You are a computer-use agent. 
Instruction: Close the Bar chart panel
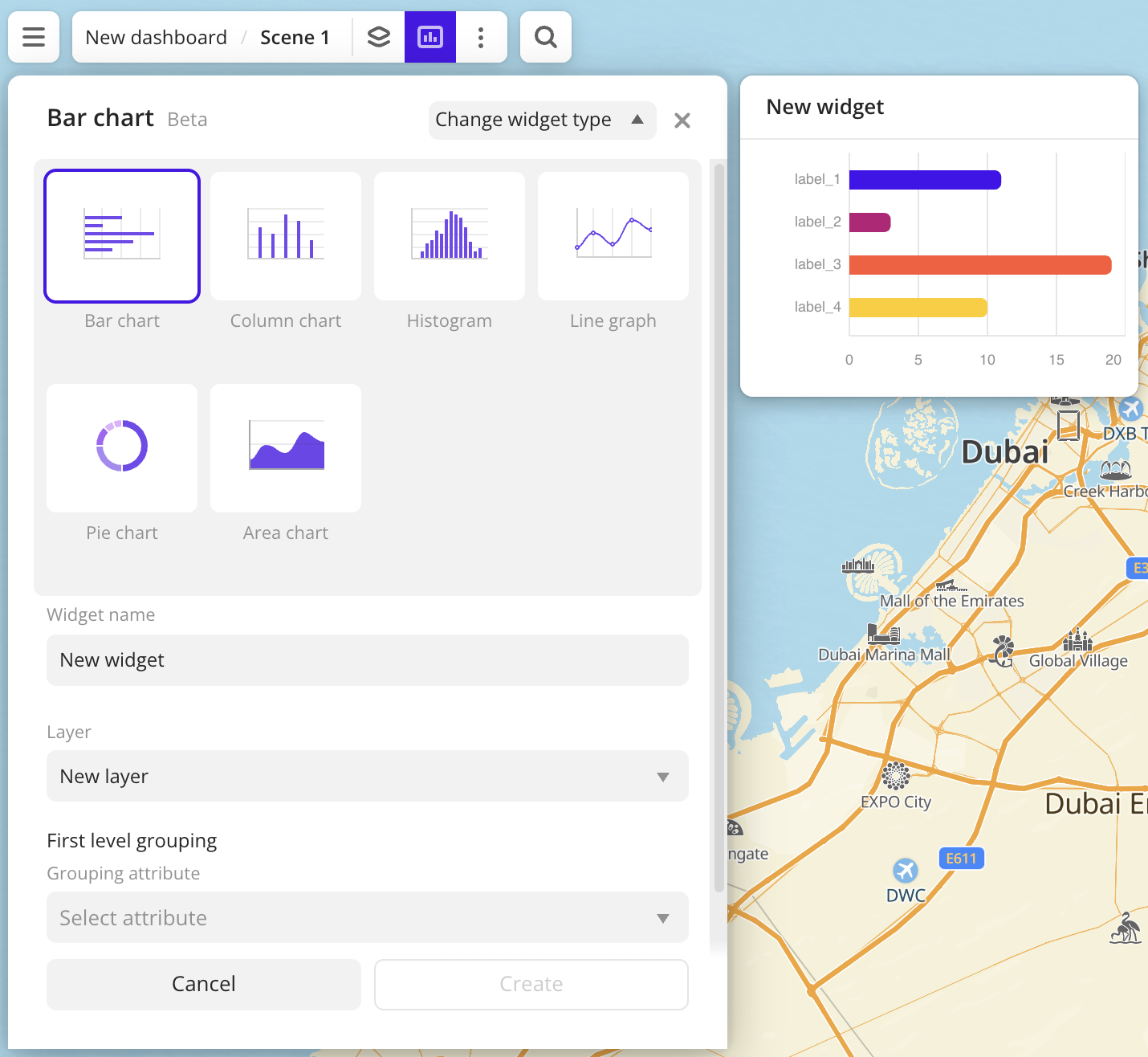pyautogui.click(x=682, y=120)
